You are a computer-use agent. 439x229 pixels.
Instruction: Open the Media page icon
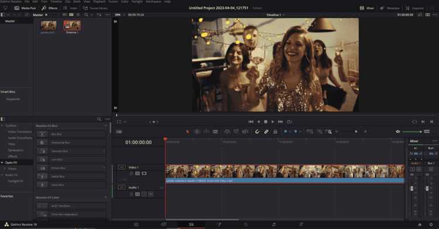[x=136, y=224]
